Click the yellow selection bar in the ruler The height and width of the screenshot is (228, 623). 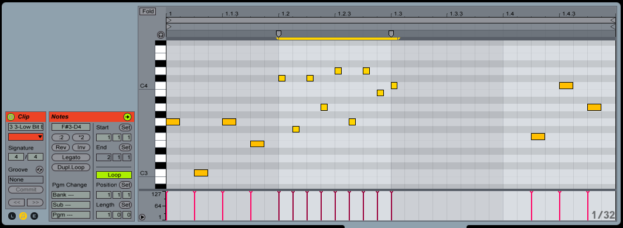coord(338,39)
